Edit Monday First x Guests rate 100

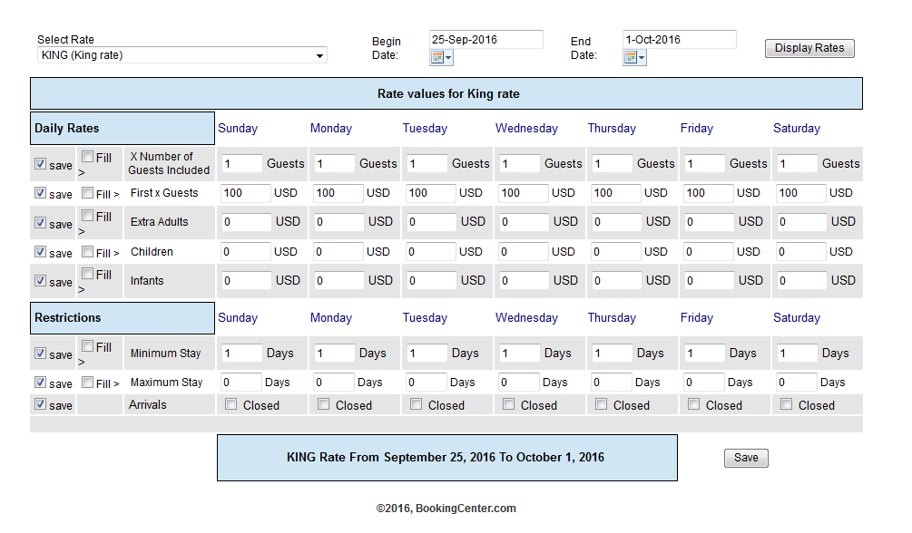click(x=338, y=193)
